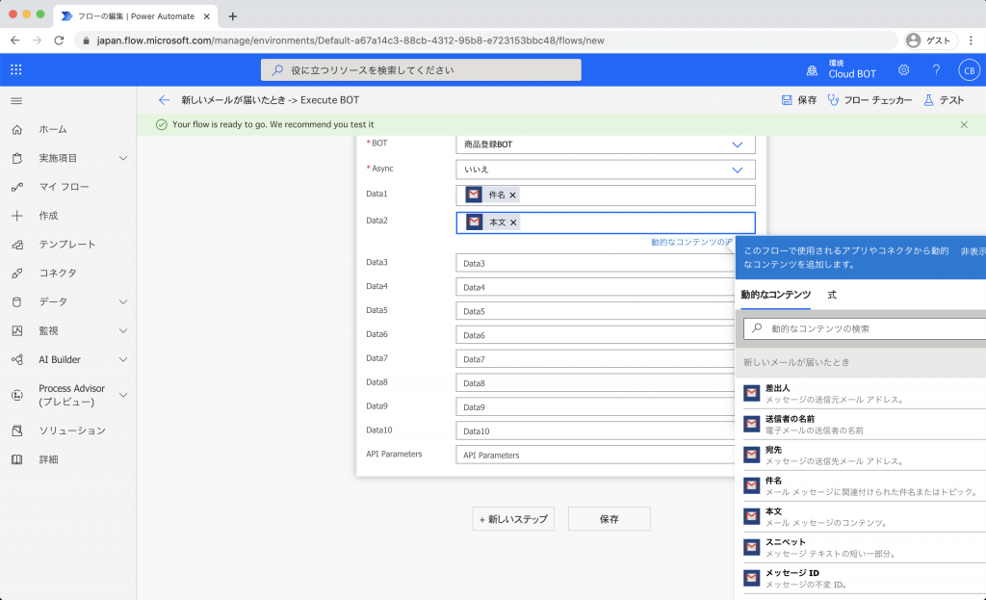Click the 動的なコンテンツ link under Data2

pyautogui.click(x=691, y=242)
